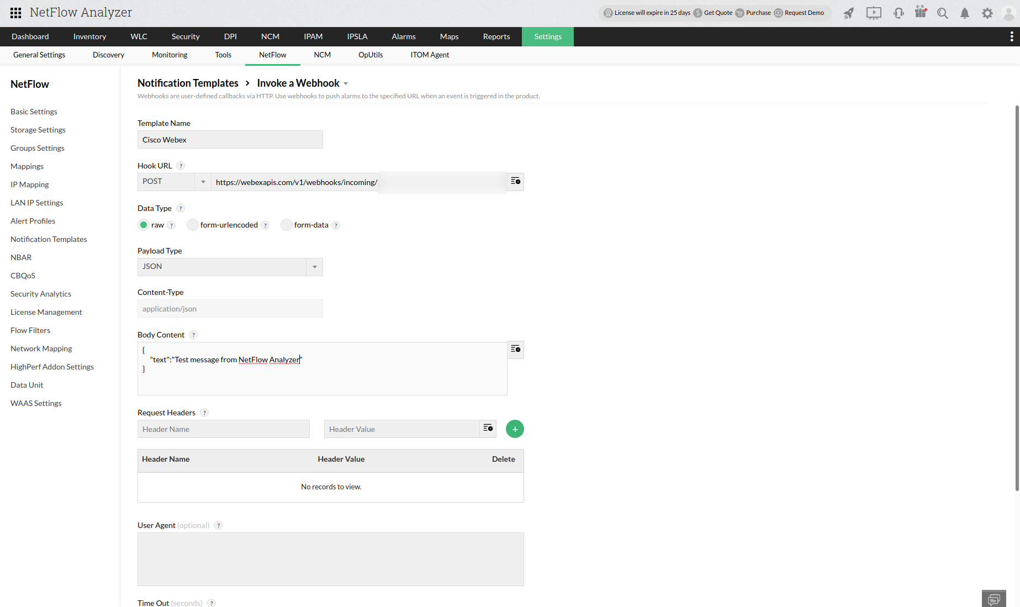Expand the Invoke a Webhook dropdown arrow
The height and width of the screenshot is (607, 1020).
(346, 84)
